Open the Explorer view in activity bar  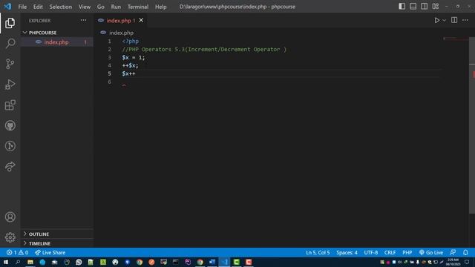coord(10,23)
